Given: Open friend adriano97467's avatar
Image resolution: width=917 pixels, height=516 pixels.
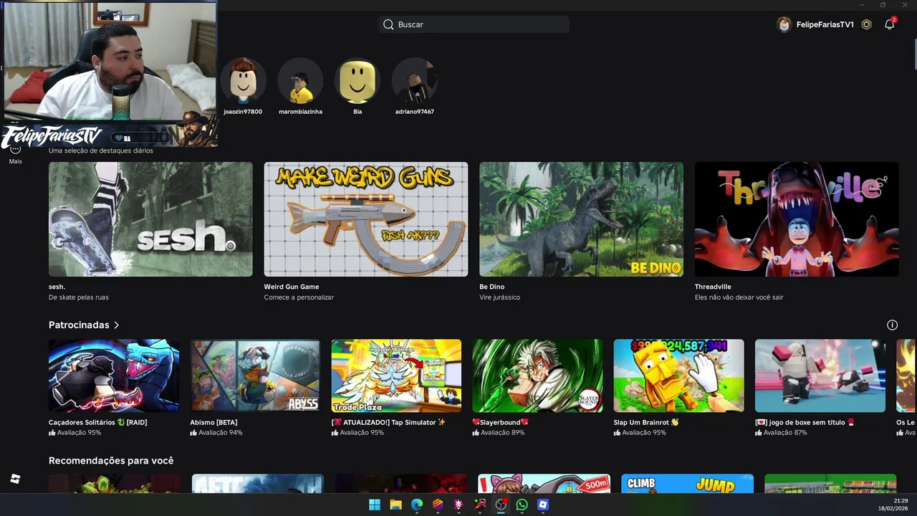Looking at the screenshot, I should (415, 81).
